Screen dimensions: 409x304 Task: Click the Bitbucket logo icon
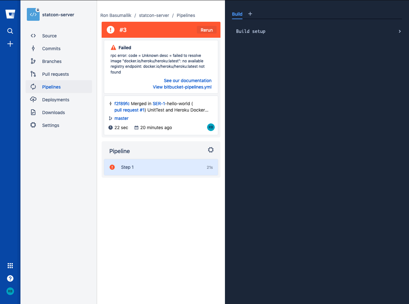click(x=10, y=14)
